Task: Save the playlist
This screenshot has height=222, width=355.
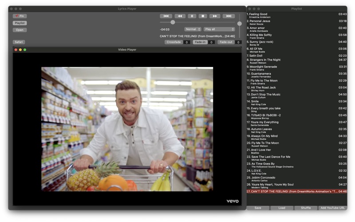Action: 258,208
